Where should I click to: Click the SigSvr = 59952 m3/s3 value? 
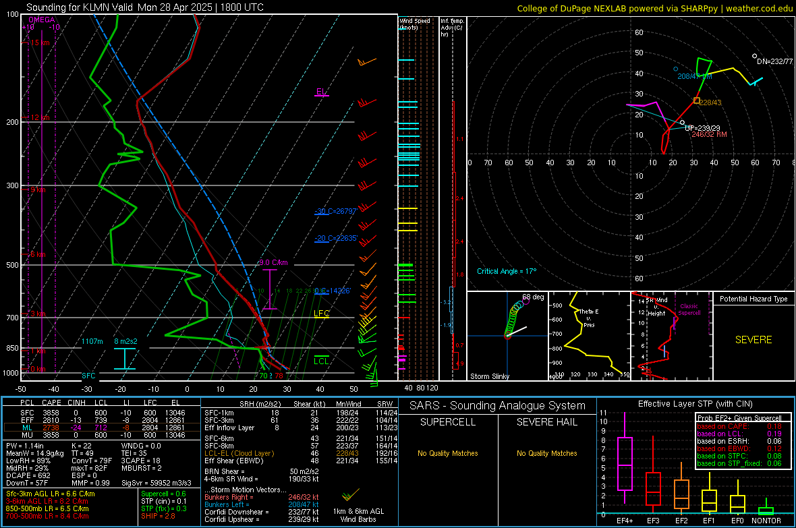(x=157, y=483)
